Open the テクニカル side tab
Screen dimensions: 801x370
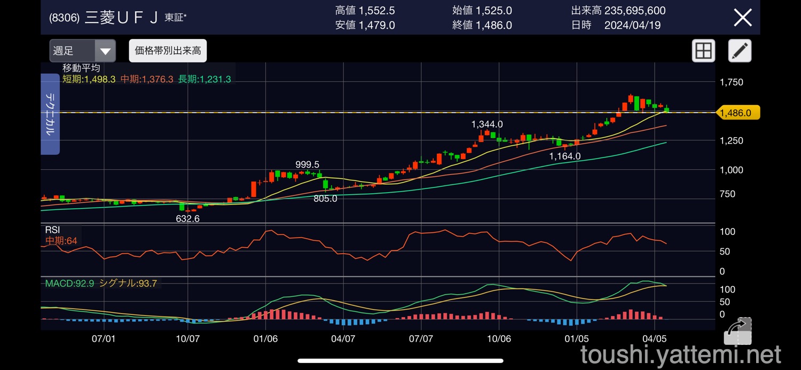(50, 114)
